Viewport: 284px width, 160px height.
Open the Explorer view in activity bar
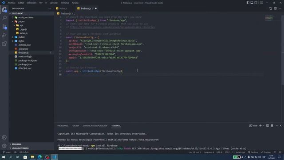click(x=4, y=9)
